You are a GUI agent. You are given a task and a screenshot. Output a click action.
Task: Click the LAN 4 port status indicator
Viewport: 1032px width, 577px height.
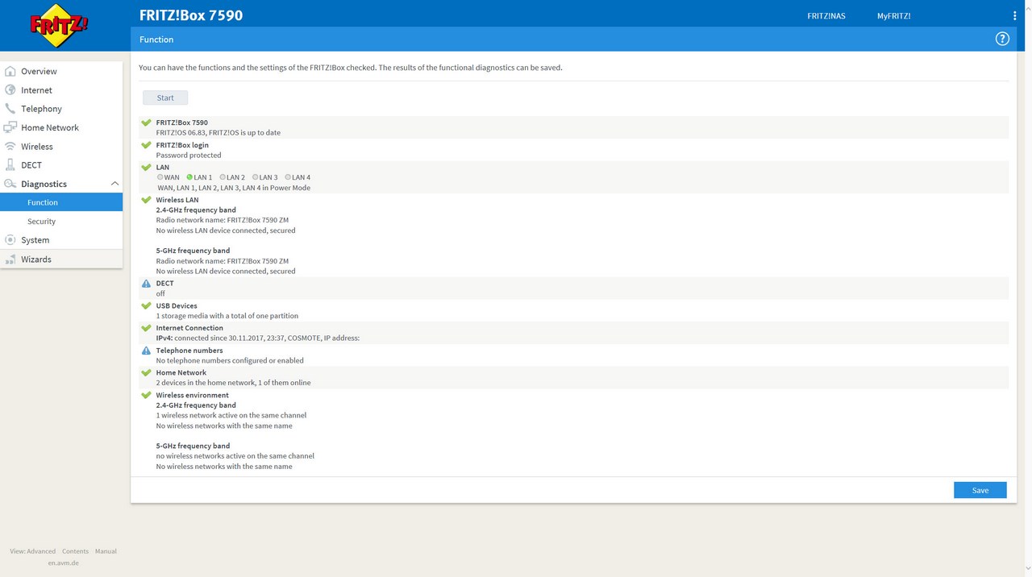click(288, 177)
